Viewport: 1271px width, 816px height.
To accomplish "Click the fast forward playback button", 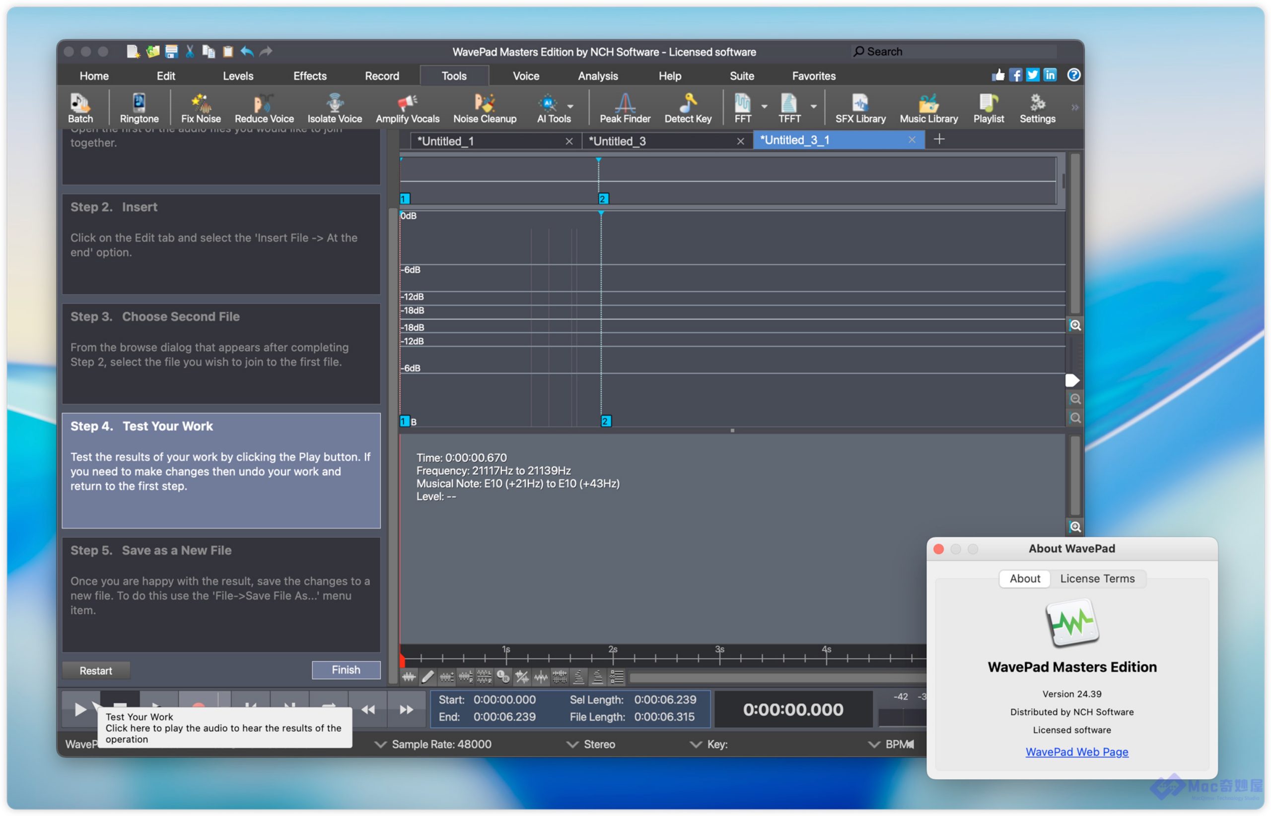I will (x=406, y=709).
